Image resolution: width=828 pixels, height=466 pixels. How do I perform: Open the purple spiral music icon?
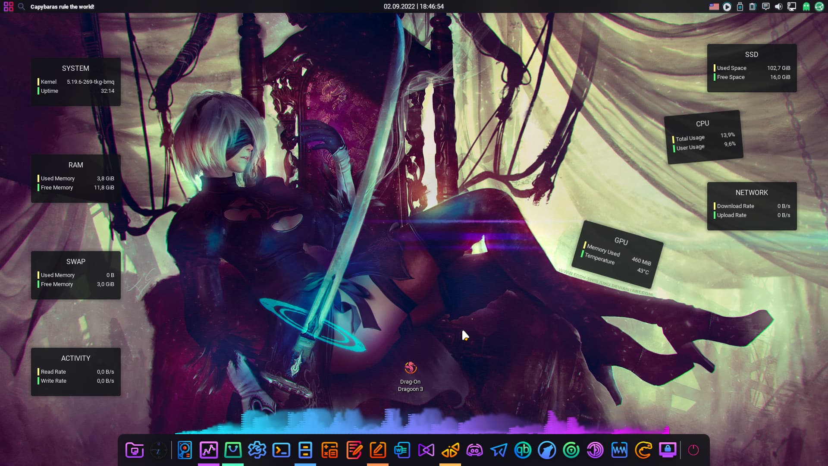(x=595, y=450)
